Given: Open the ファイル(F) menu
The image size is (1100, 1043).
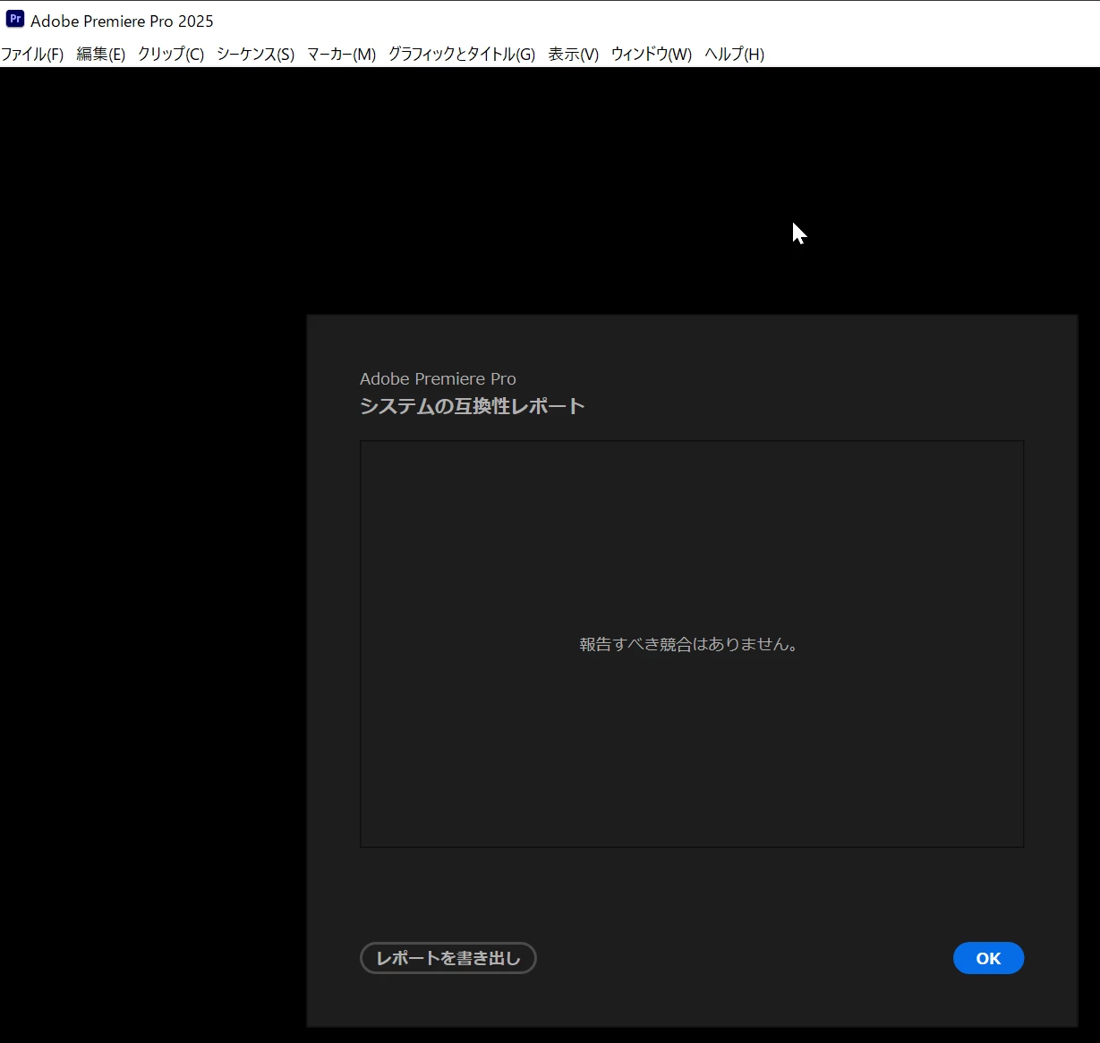Looking at the screenshot, I should click(32, 55).
